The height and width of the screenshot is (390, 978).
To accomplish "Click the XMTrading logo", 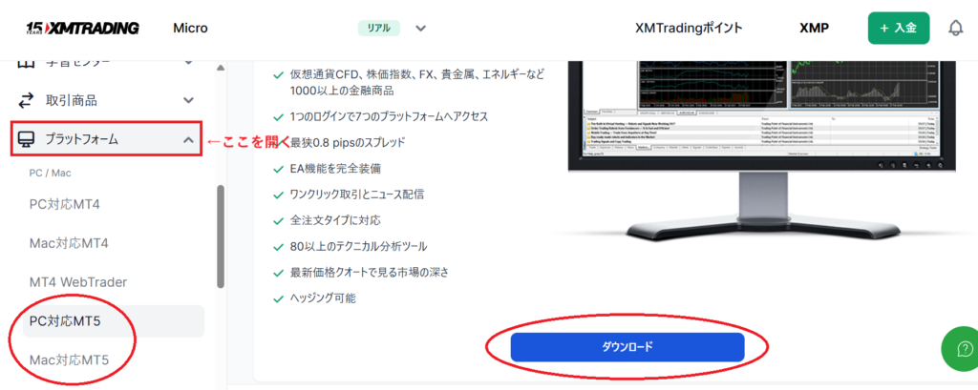I will click(x=82, y=28).
